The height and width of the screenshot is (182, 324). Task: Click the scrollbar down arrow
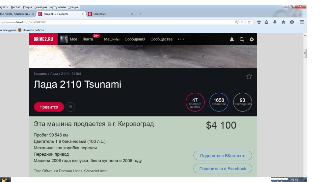[305, 175]
